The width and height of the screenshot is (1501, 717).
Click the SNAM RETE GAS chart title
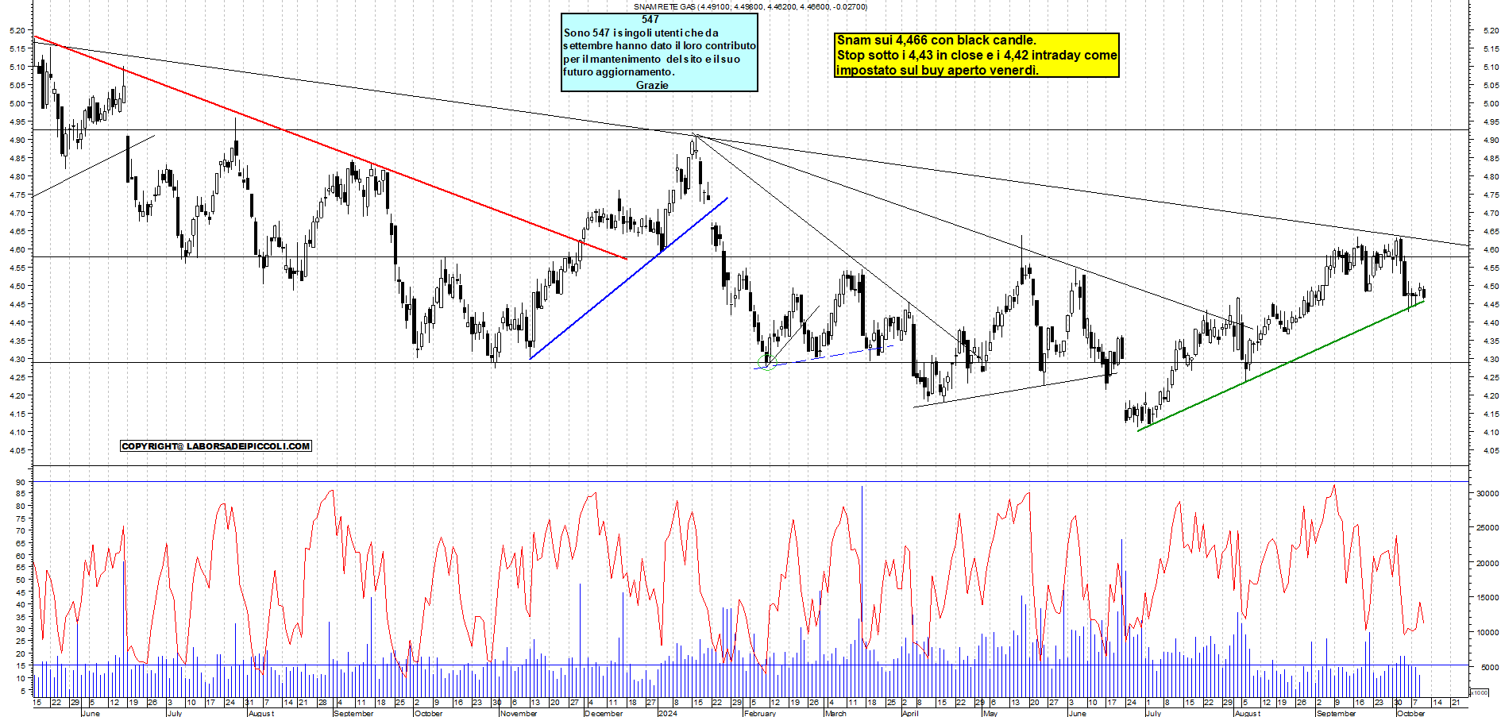tap(750, 6)
